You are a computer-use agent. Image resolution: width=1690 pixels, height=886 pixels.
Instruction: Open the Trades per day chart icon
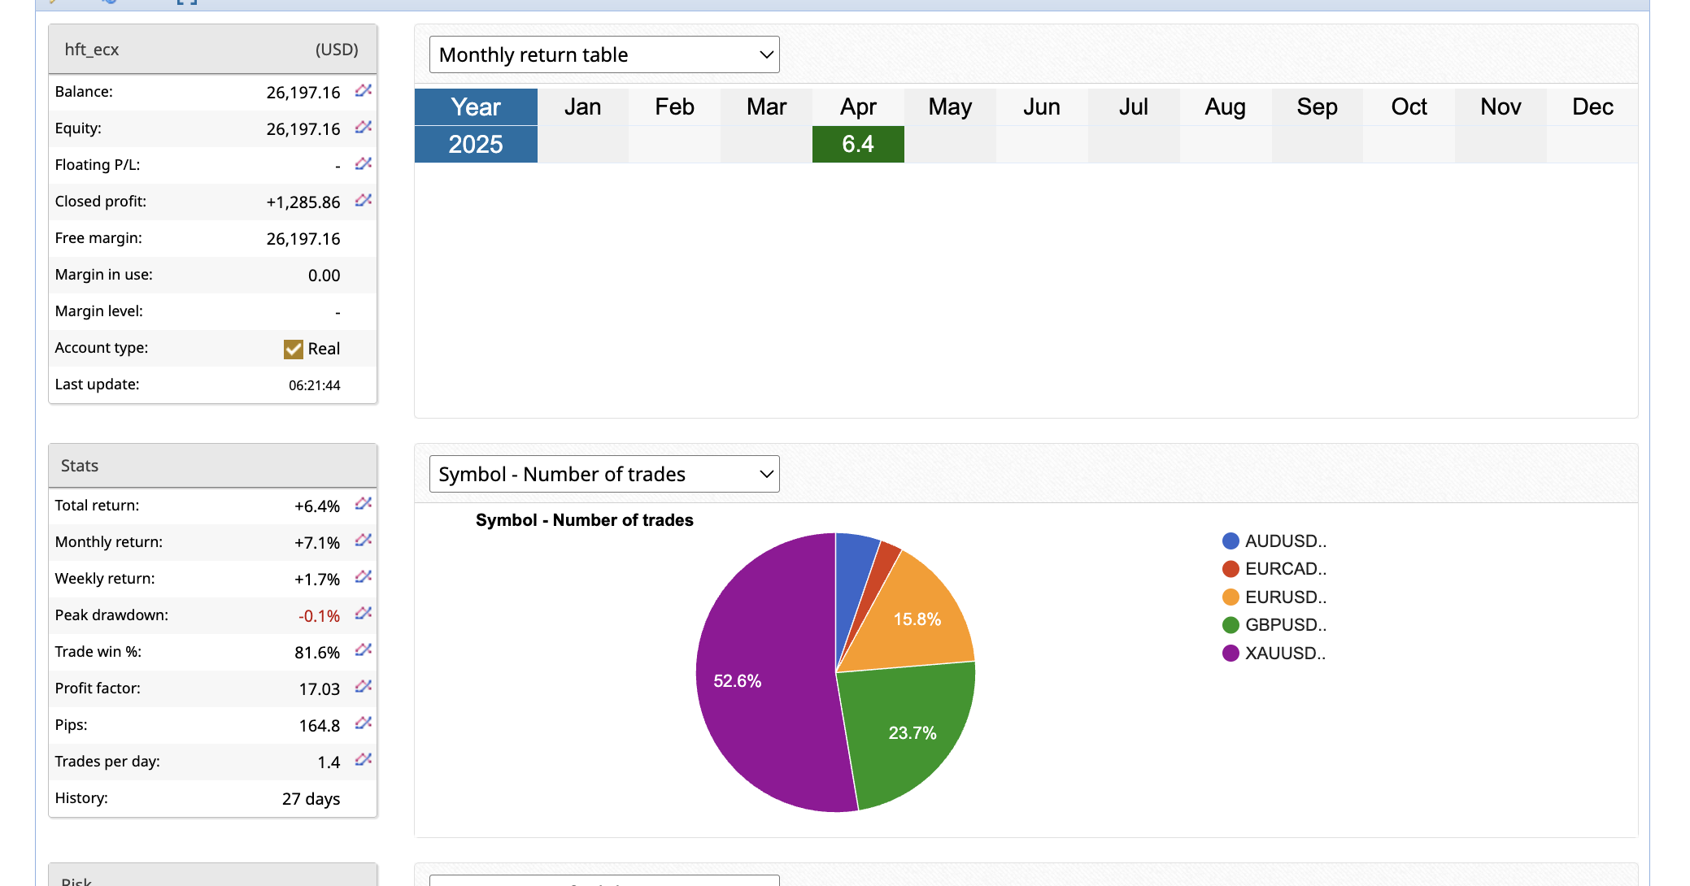pyautogui.click(x=363, y=760)
